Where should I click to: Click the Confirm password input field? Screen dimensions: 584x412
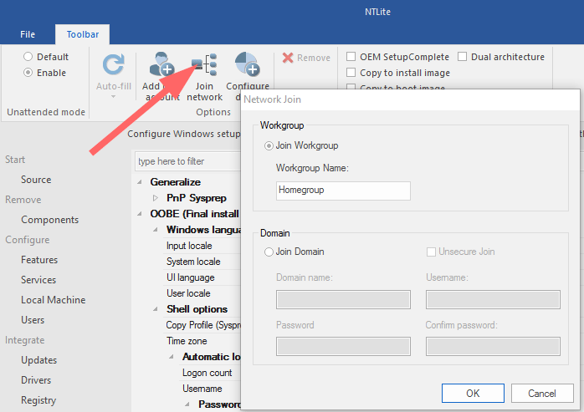pos(493,347)
